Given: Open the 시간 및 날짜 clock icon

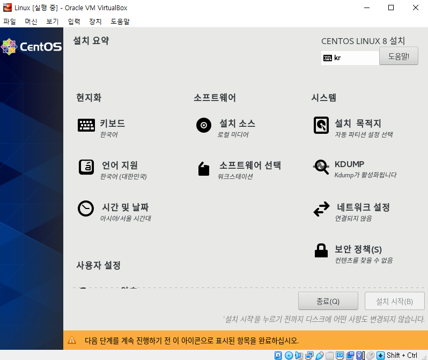Looking at the screenshot, I should tap(86, 208).
